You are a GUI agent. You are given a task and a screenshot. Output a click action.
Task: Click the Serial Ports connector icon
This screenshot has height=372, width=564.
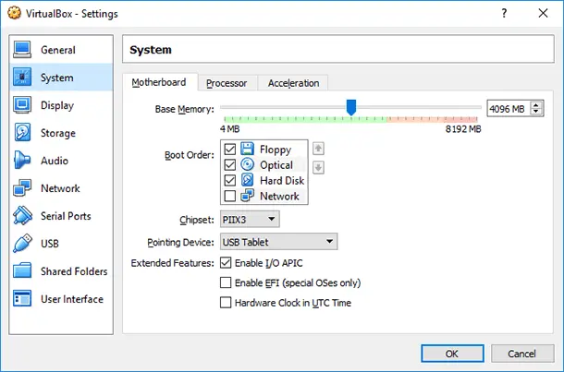point(22,215)
